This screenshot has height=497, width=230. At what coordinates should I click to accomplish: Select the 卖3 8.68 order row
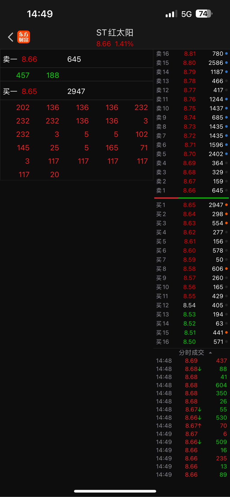192,172
